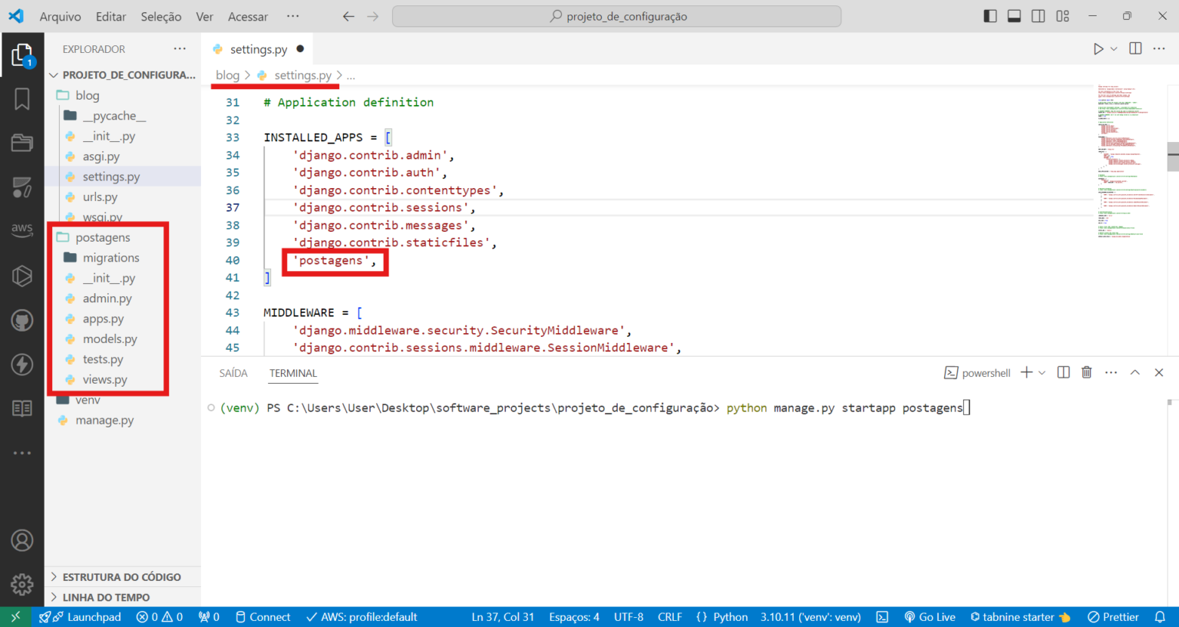The image size is (1179, 627).
Task: Open the Accounts icon in activity bar
Action: pos(21,540)
